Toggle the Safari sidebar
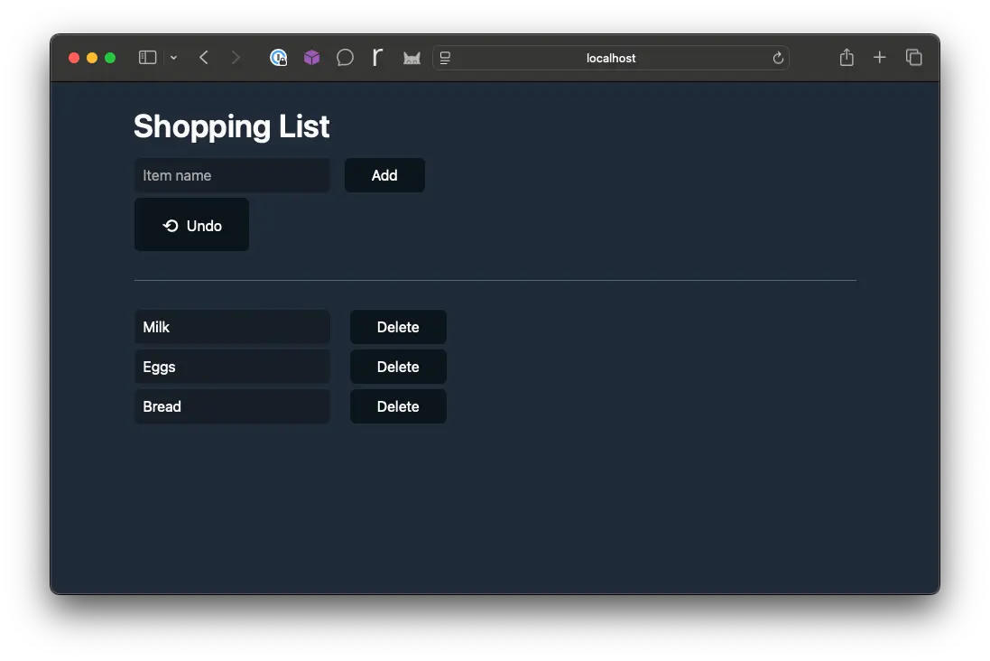 146,57
